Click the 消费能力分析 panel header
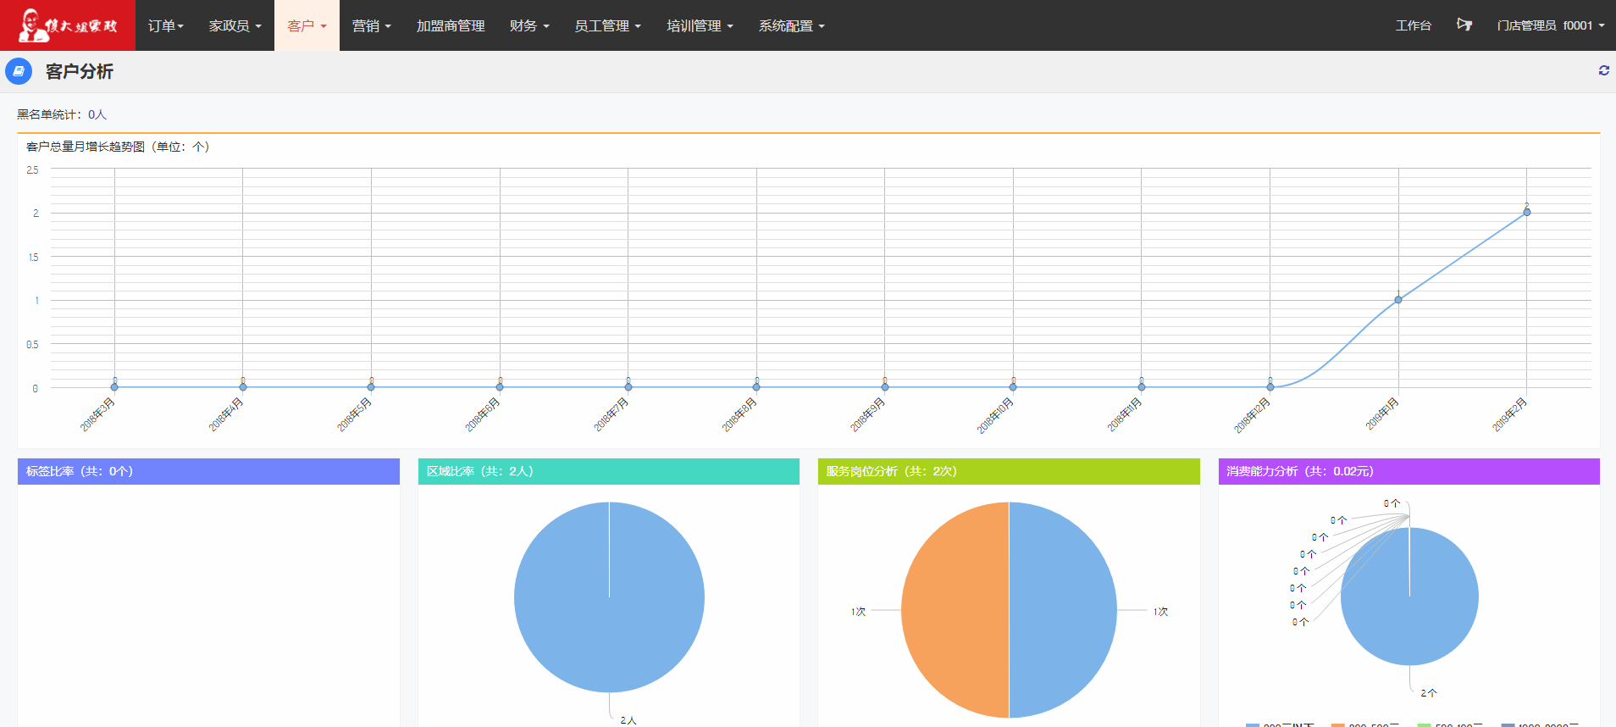Image resolution: width=1616 pixels, height=727 pixels. pos(1409,471)
